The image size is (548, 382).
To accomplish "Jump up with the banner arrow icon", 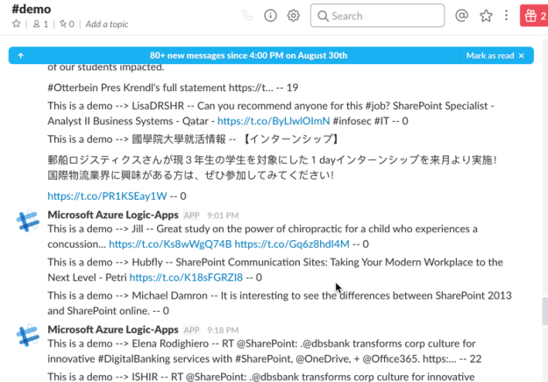I will 21,55.
